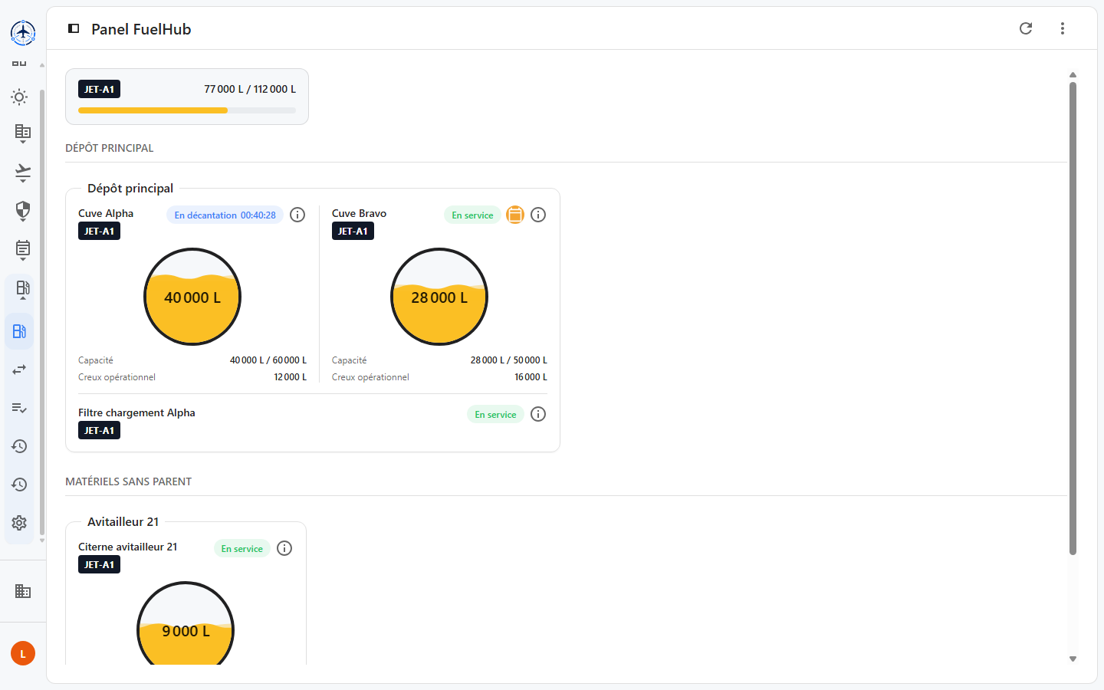Screen dimensions: 1104x690
Task: Click the En service badge of Cuve Bravo
Action: [x=472, y=215]
